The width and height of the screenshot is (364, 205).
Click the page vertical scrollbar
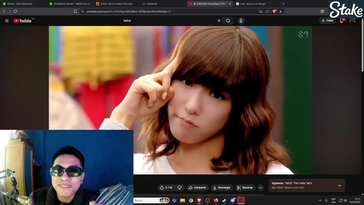coord(362,46)
